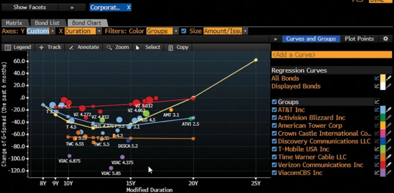Screen dimensions: 394x193
Task: Open the X axis Duration dropdown
Action: tap(99, 31)
